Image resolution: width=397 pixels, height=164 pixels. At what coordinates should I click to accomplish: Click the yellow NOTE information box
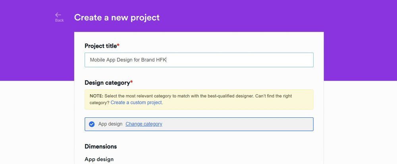(x=238, y=99)
